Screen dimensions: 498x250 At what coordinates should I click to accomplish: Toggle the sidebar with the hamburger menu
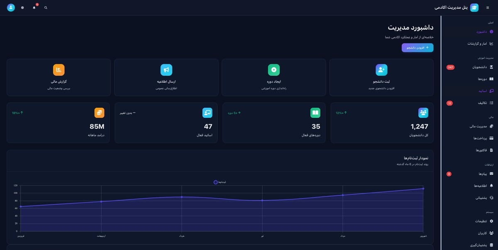pos(488,8)
